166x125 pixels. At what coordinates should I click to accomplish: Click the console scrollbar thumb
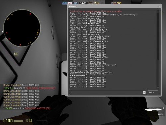158,73
